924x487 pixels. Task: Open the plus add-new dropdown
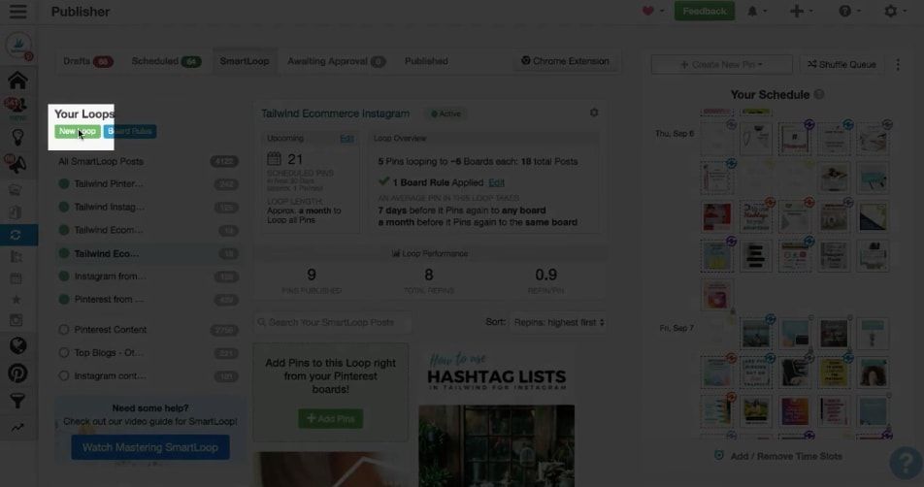tap(802, 11)
